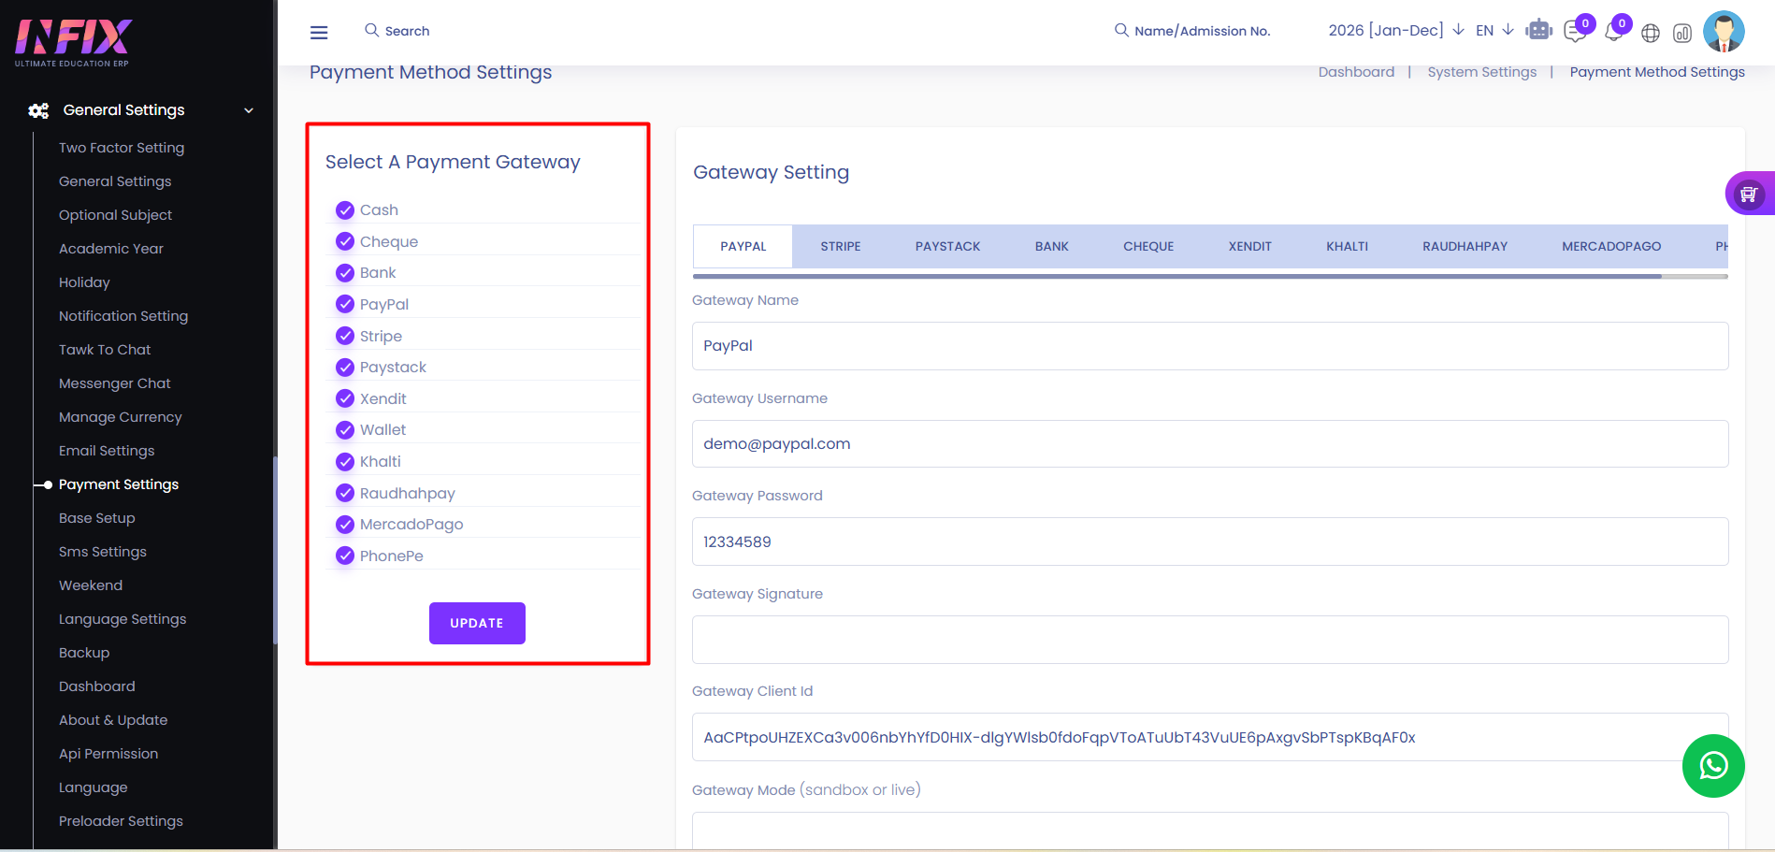Switch to the RAUDHAHPAY tab
This screenshot has height=852, width=1775.
tap(1465, 246)
